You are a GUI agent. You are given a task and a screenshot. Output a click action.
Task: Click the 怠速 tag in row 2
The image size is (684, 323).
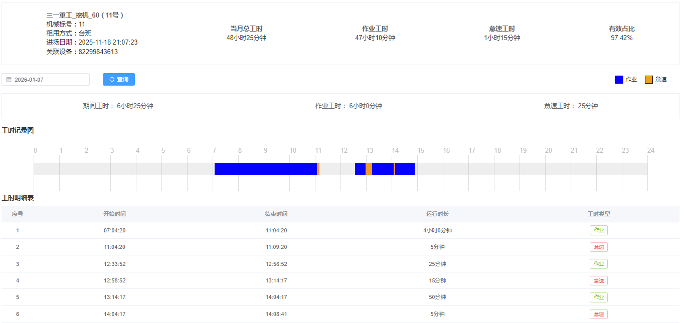click(598, 247)
